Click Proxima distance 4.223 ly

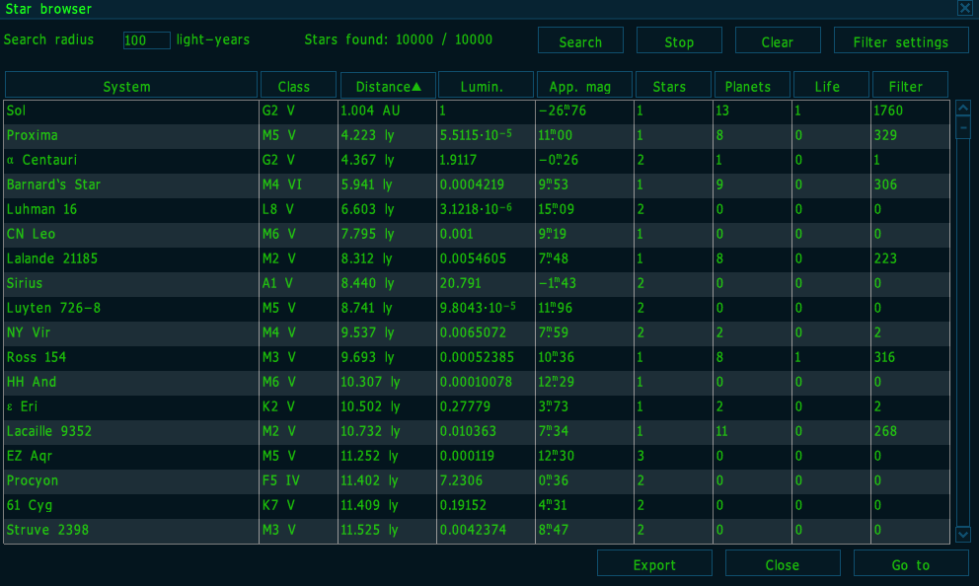tap(367, 135)
